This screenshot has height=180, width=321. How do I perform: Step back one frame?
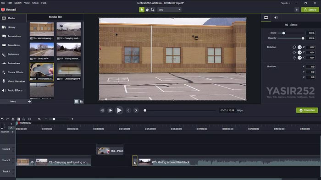(102, 110)
